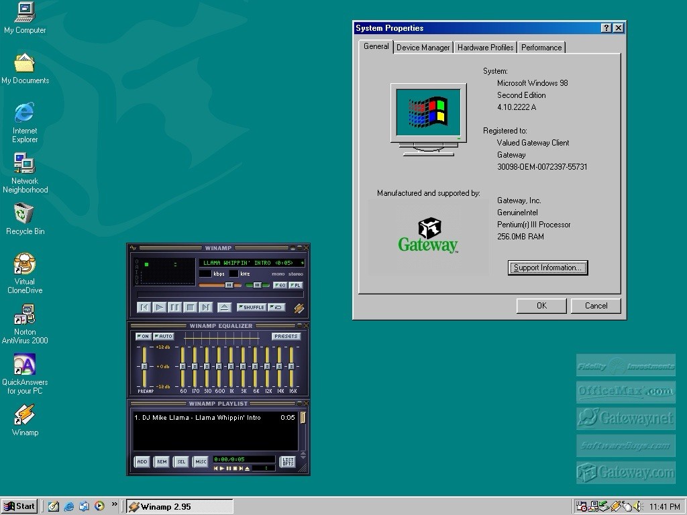Switch to the Device Manager tab
The width and height of the screenshot is (687, 515).
[x=423, y=48]
